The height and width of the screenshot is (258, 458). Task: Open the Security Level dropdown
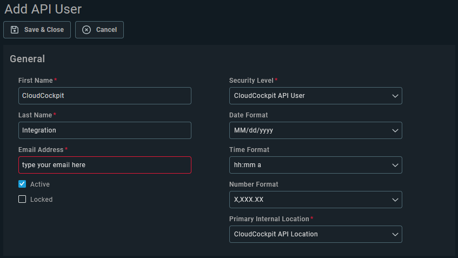tap(316, 96)
